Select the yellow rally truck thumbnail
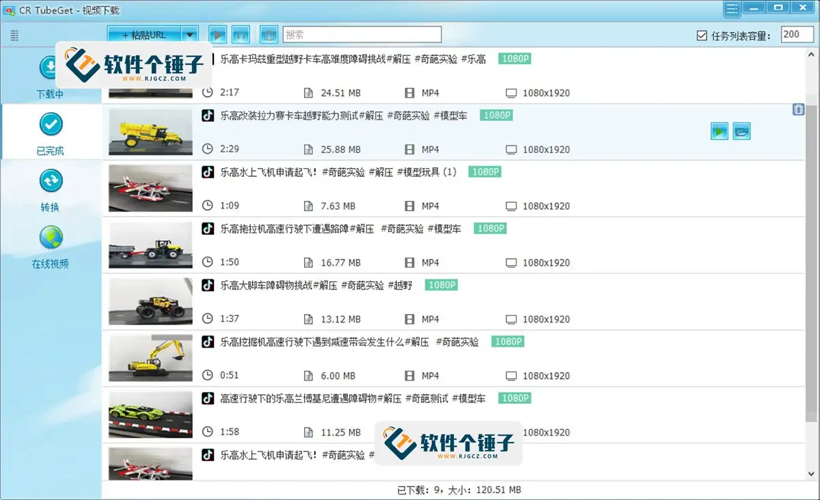Viewport: 820px width, 500px height. click(150, 132)
